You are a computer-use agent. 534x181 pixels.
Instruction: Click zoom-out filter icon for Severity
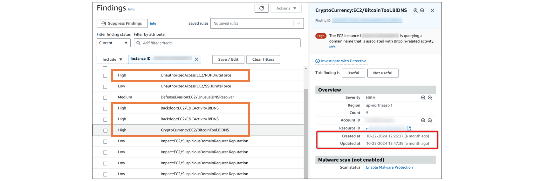point(430,98)
